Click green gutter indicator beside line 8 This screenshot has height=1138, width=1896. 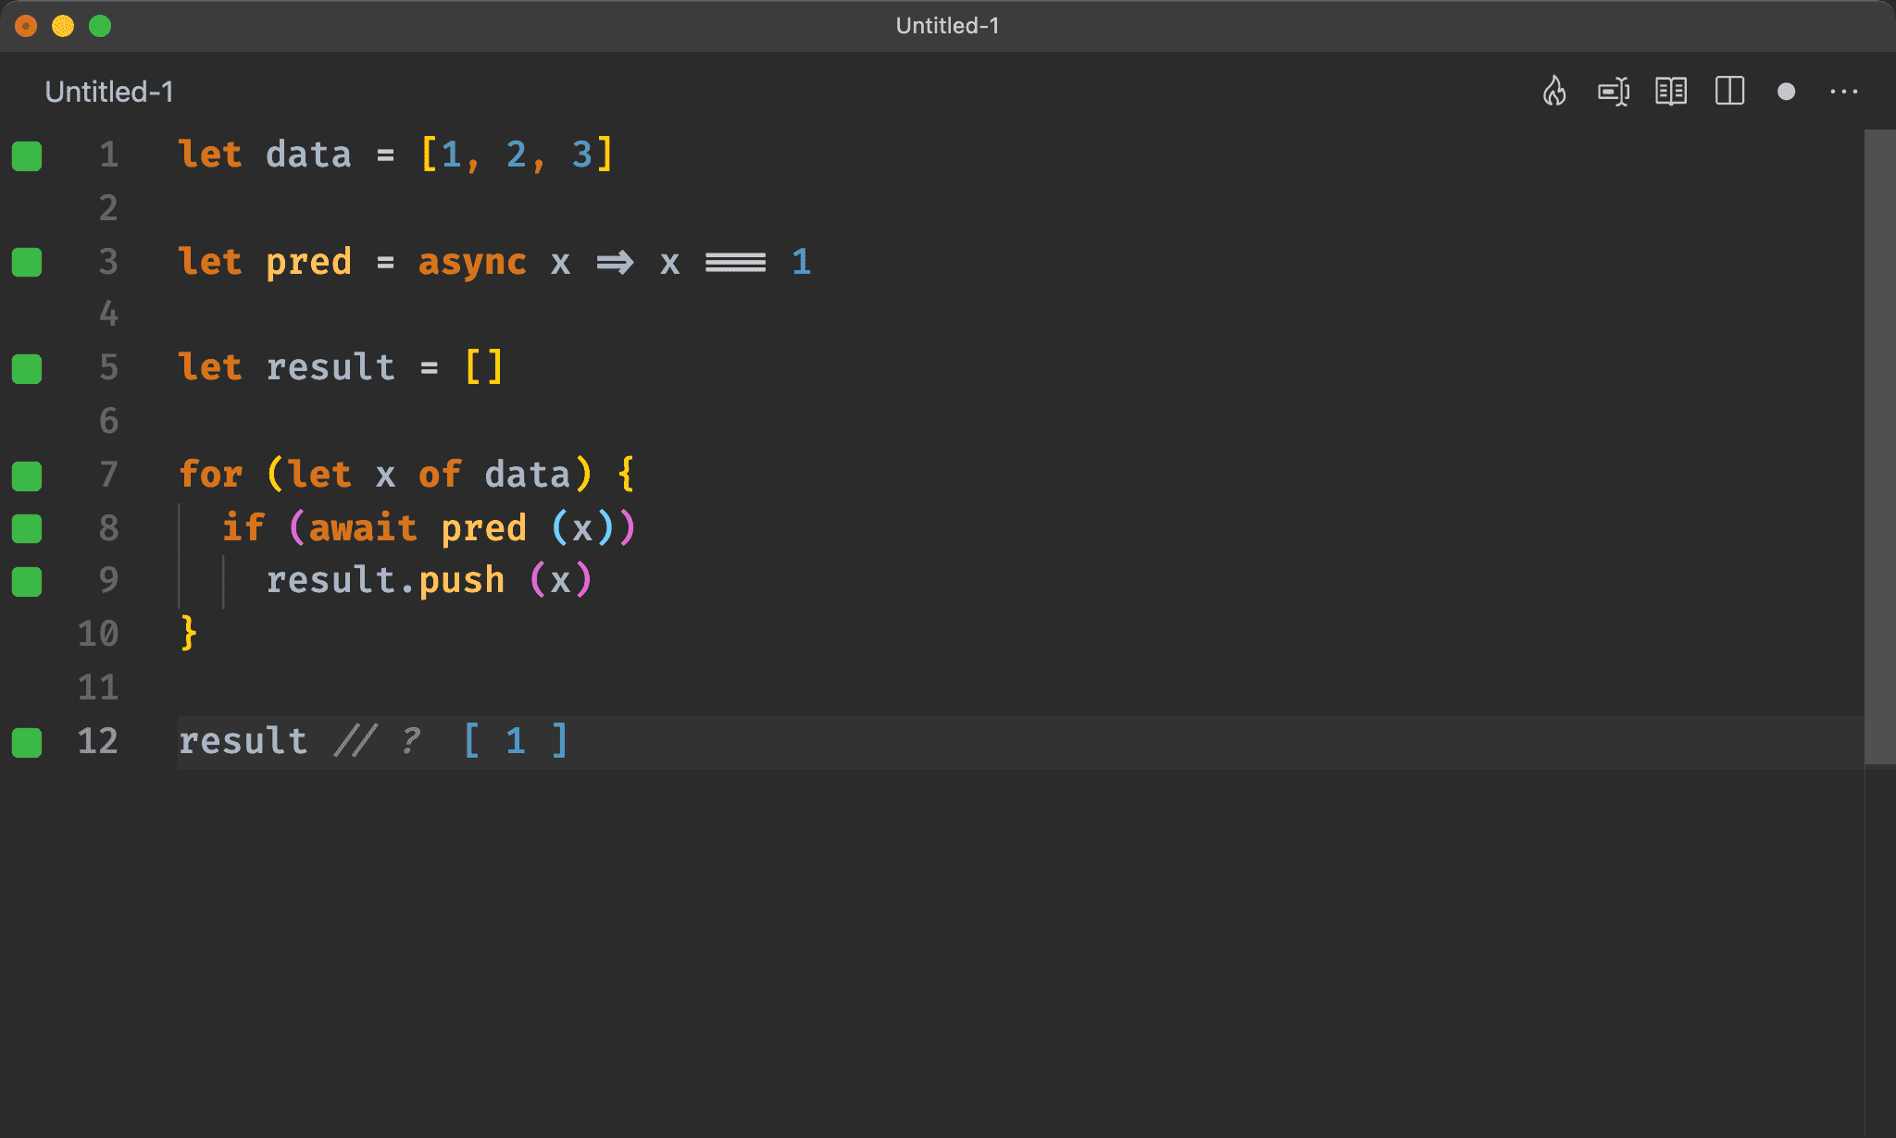27,528
